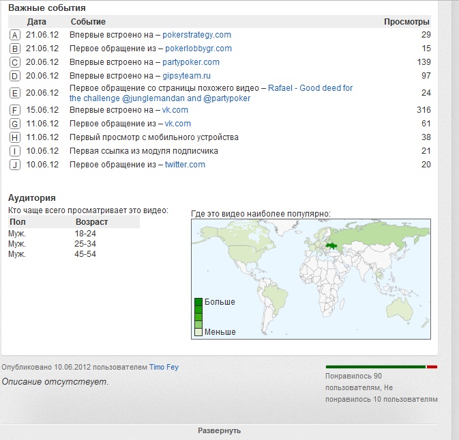
Task: Click the Важные события heading
Action: [47, 8]
